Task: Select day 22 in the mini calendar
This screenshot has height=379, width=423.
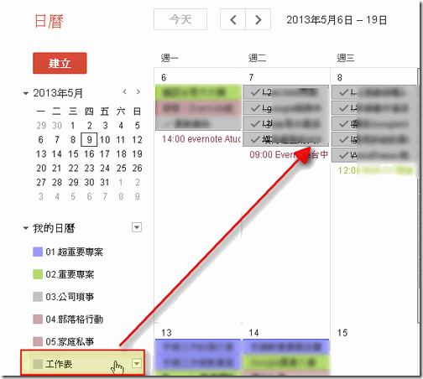Action: click(x=73, y=168)
